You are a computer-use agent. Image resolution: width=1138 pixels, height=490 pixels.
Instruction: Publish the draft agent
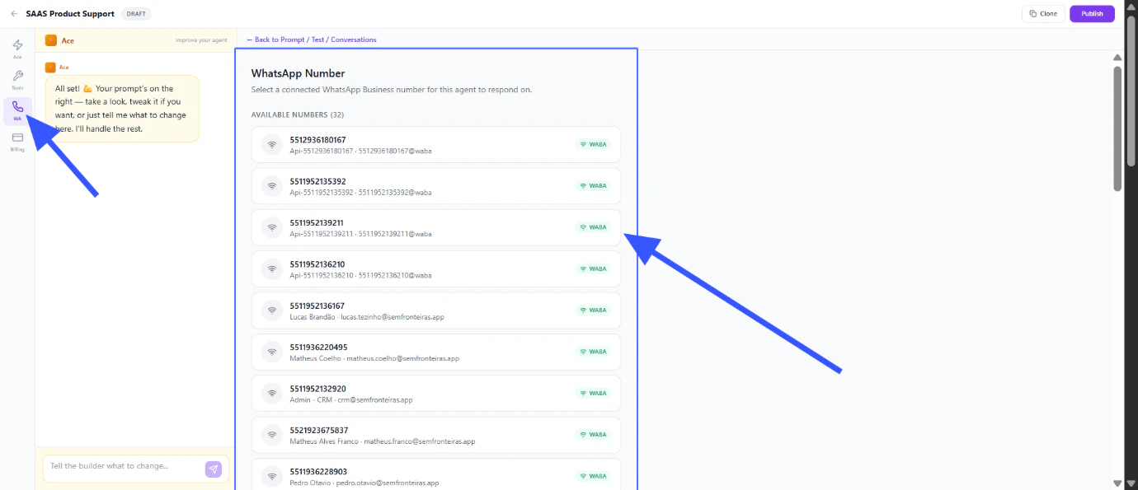1092,14
